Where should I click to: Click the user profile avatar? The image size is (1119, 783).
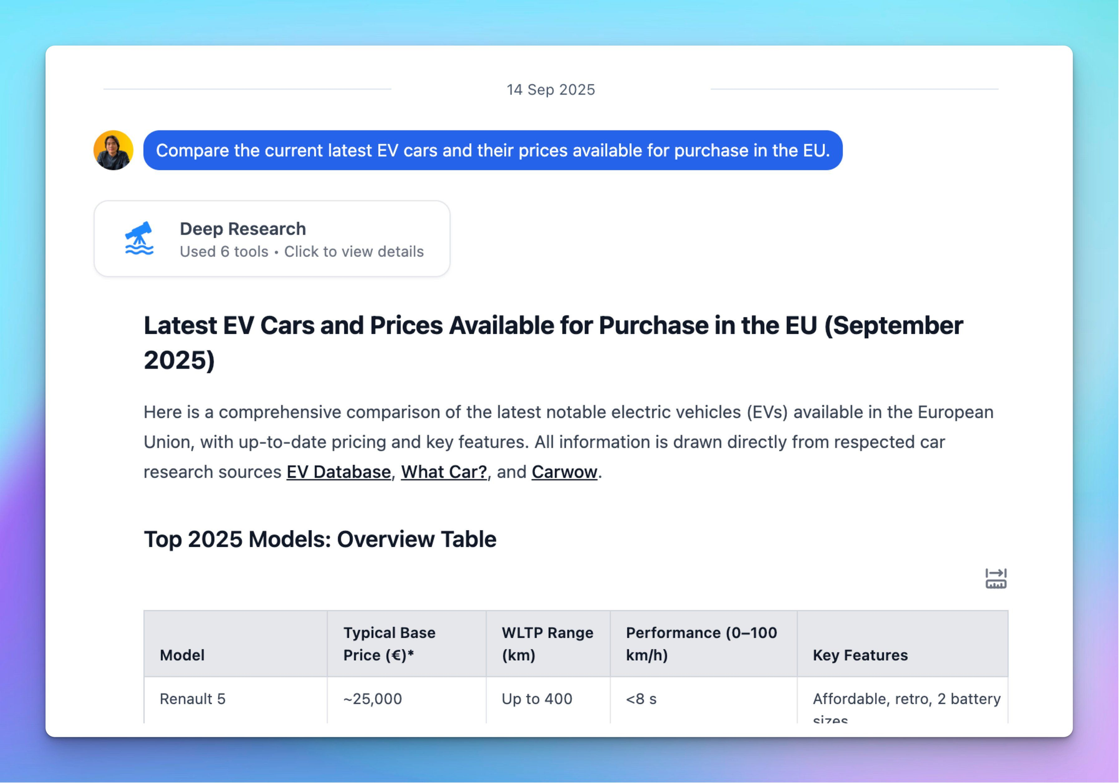pyautogui.click(x=113, y=150)
